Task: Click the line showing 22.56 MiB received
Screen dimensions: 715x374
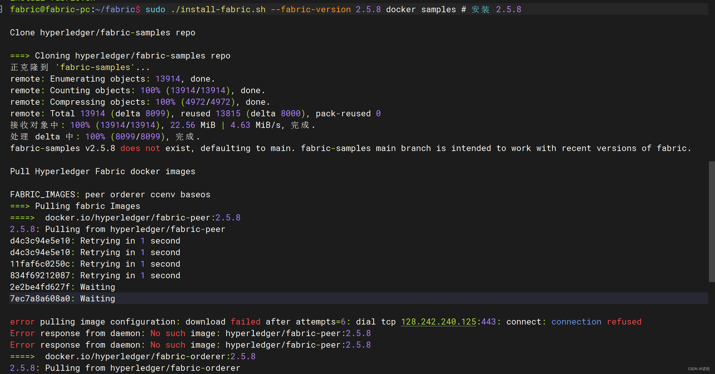Action: (x=163, y=125)
